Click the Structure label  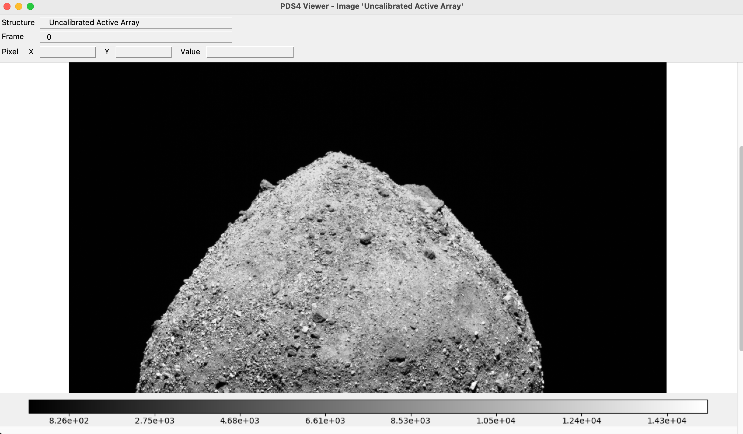point(18,22)
